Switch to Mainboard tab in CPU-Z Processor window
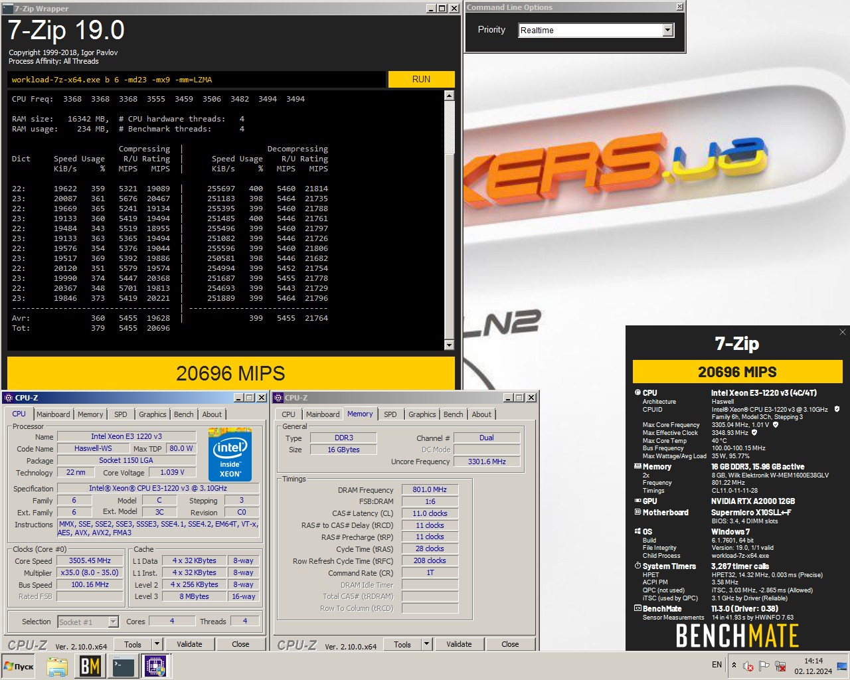 point(53,414)
